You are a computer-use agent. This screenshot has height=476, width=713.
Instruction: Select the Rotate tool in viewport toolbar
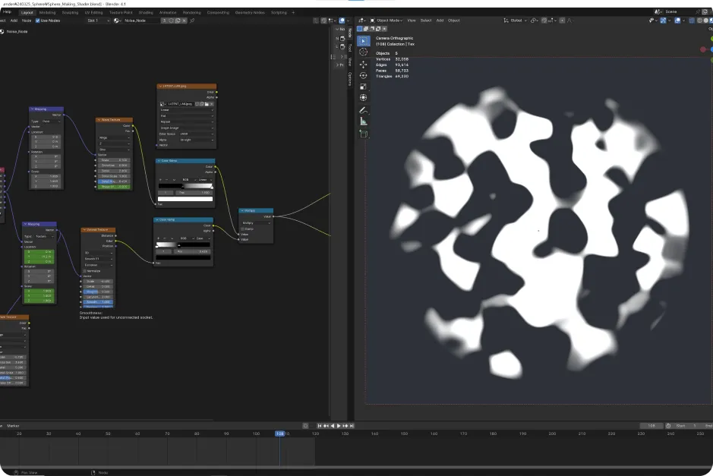pyautogui.click(x=363, y=75)
